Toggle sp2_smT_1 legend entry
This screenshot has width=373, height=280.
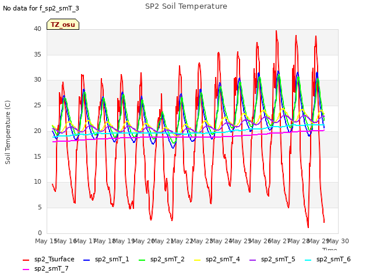pos(106,259)
